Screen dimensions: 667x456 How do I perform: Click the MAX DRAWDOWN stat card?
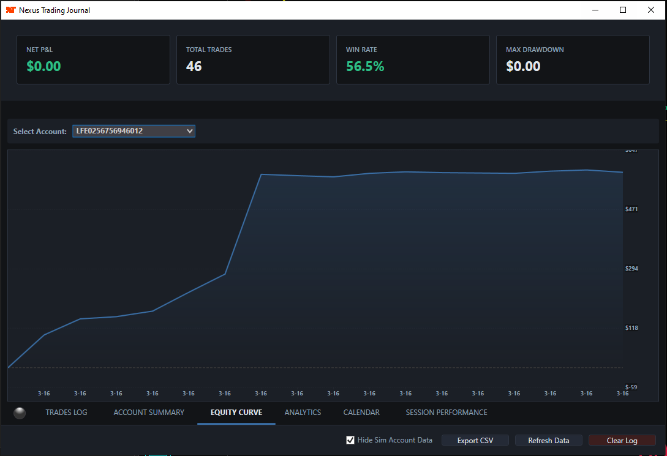click(x=573, y=59)
